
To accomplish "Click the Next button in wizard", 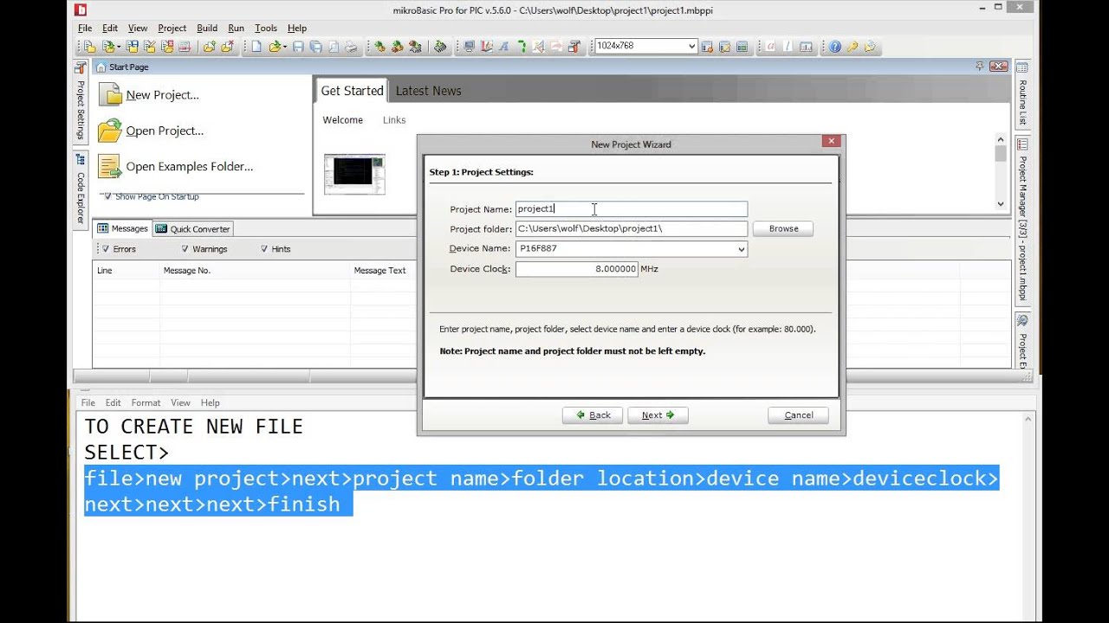I will pyautogui.click(x=658, y=415).
